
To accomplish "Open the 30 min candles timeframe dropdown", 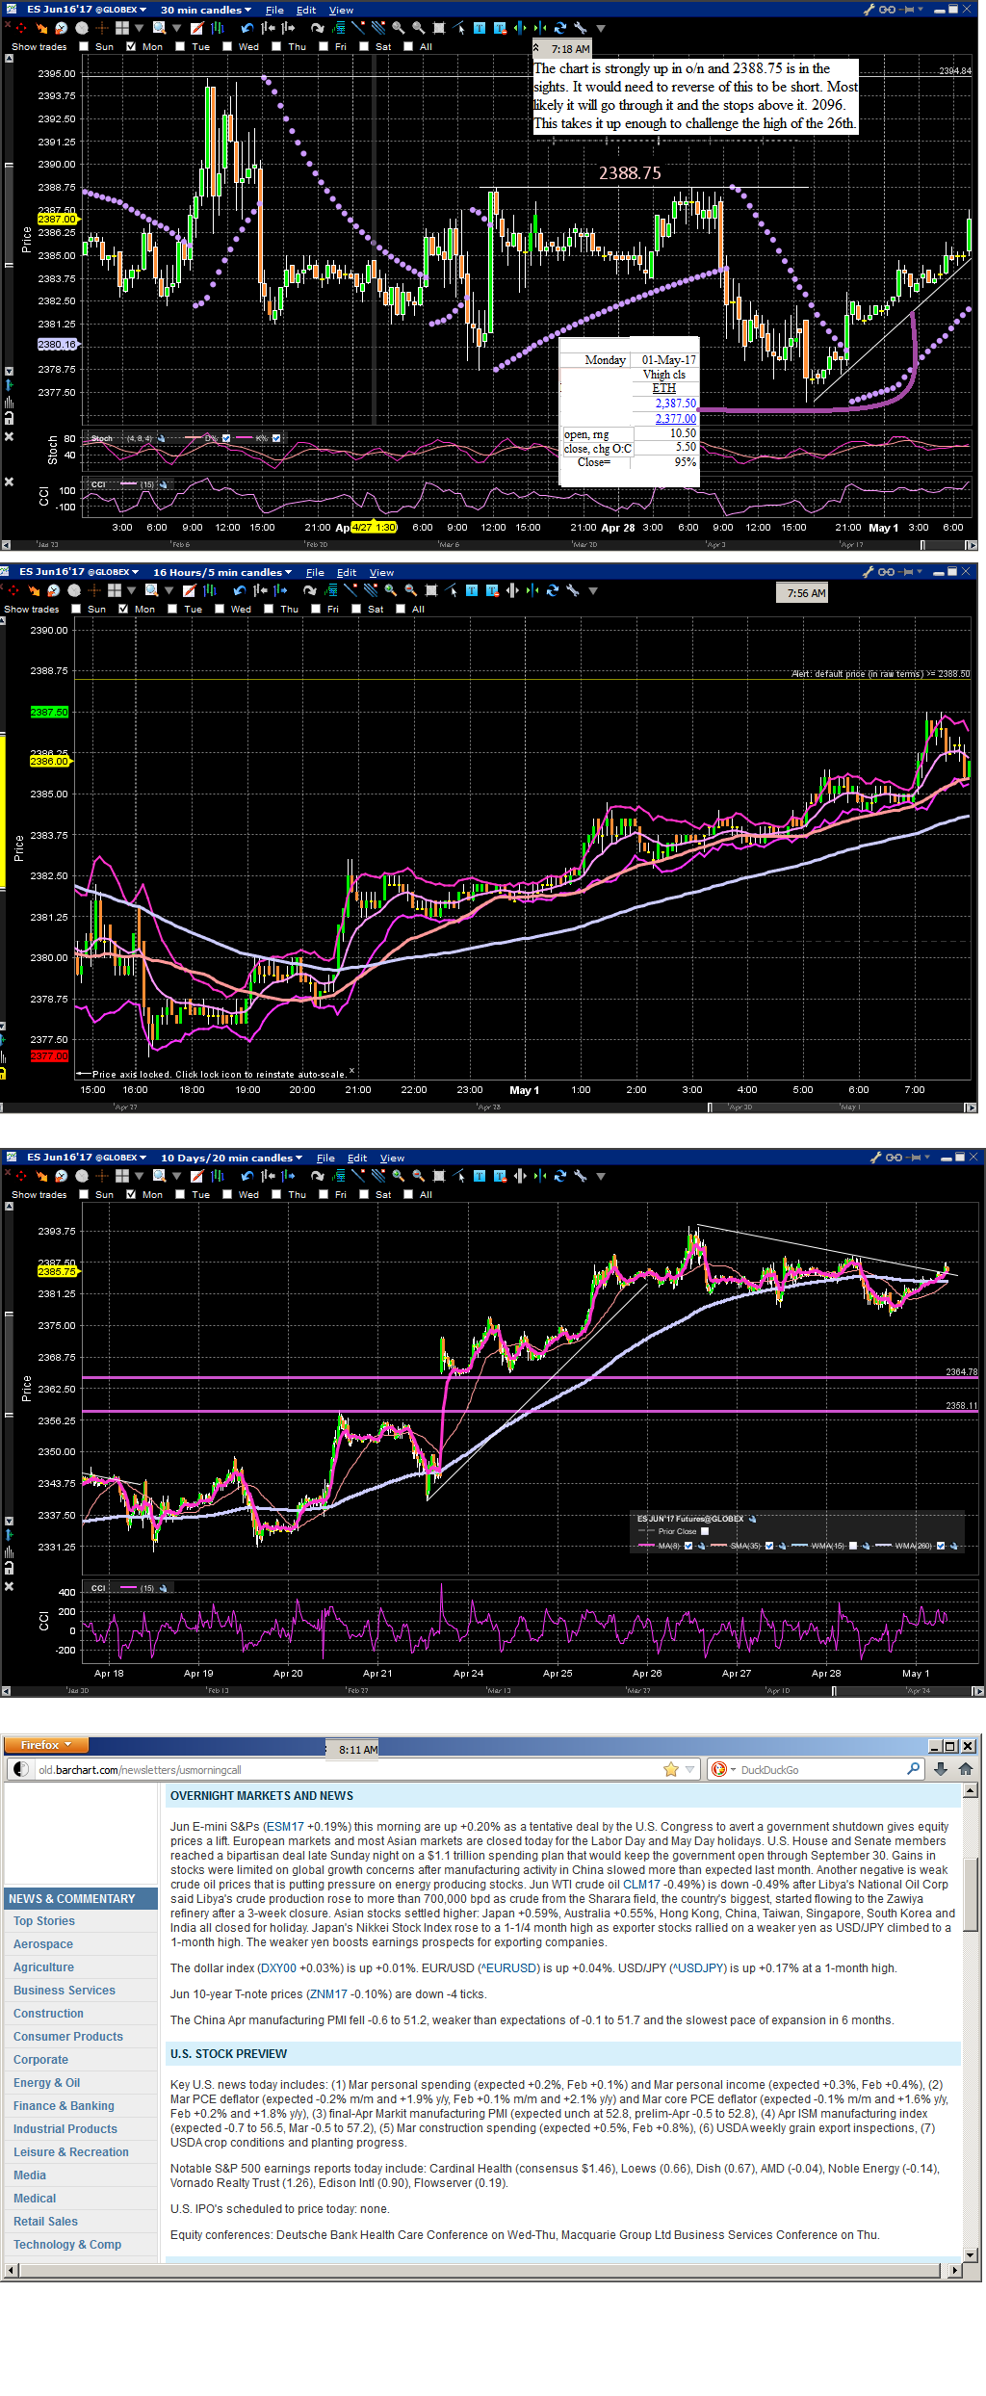I will click(206, 10).
